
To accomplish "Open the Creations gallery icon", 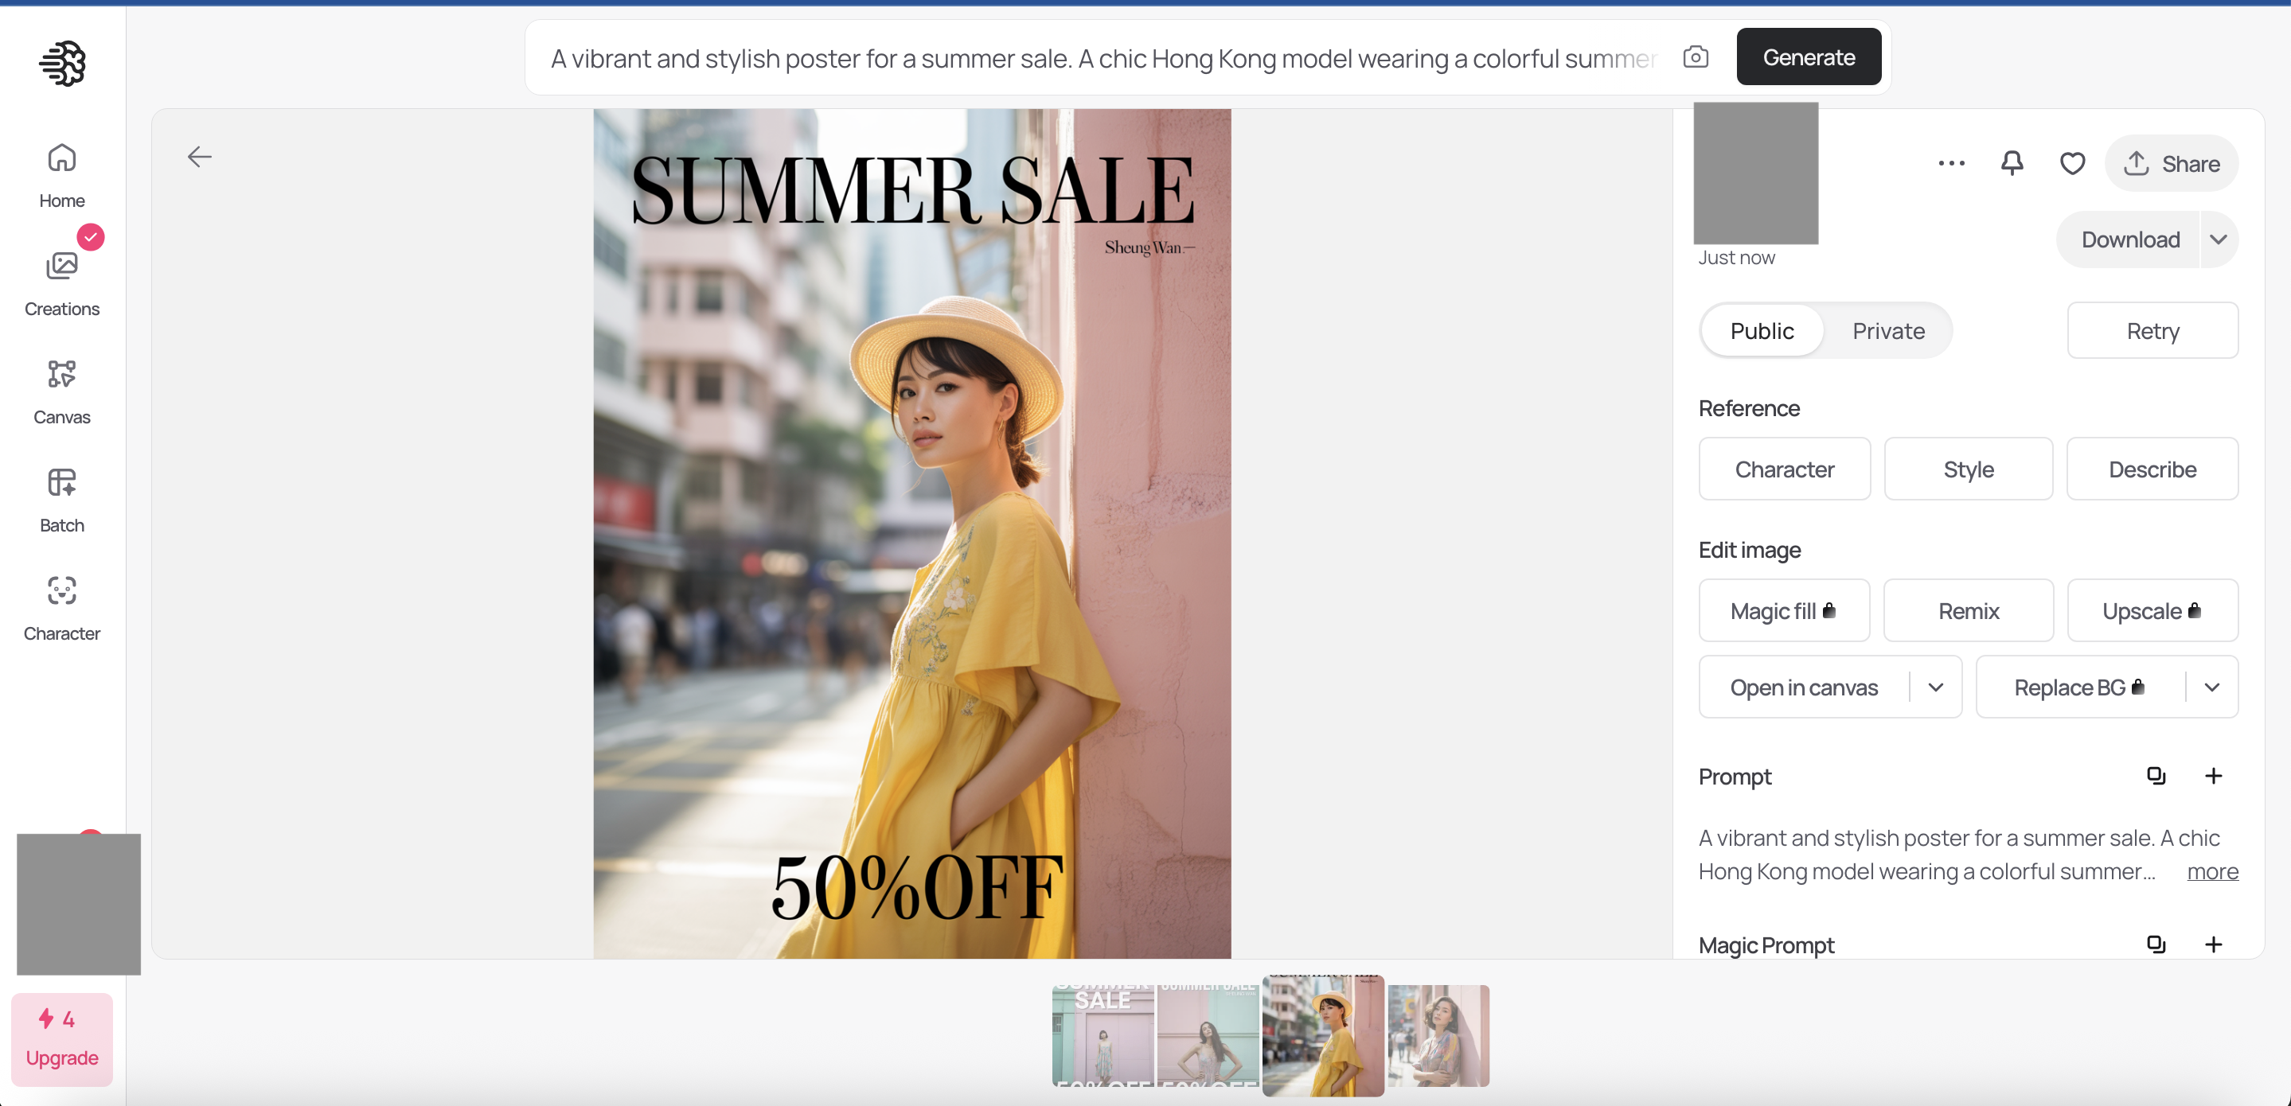I will click(x=61, y=266).
